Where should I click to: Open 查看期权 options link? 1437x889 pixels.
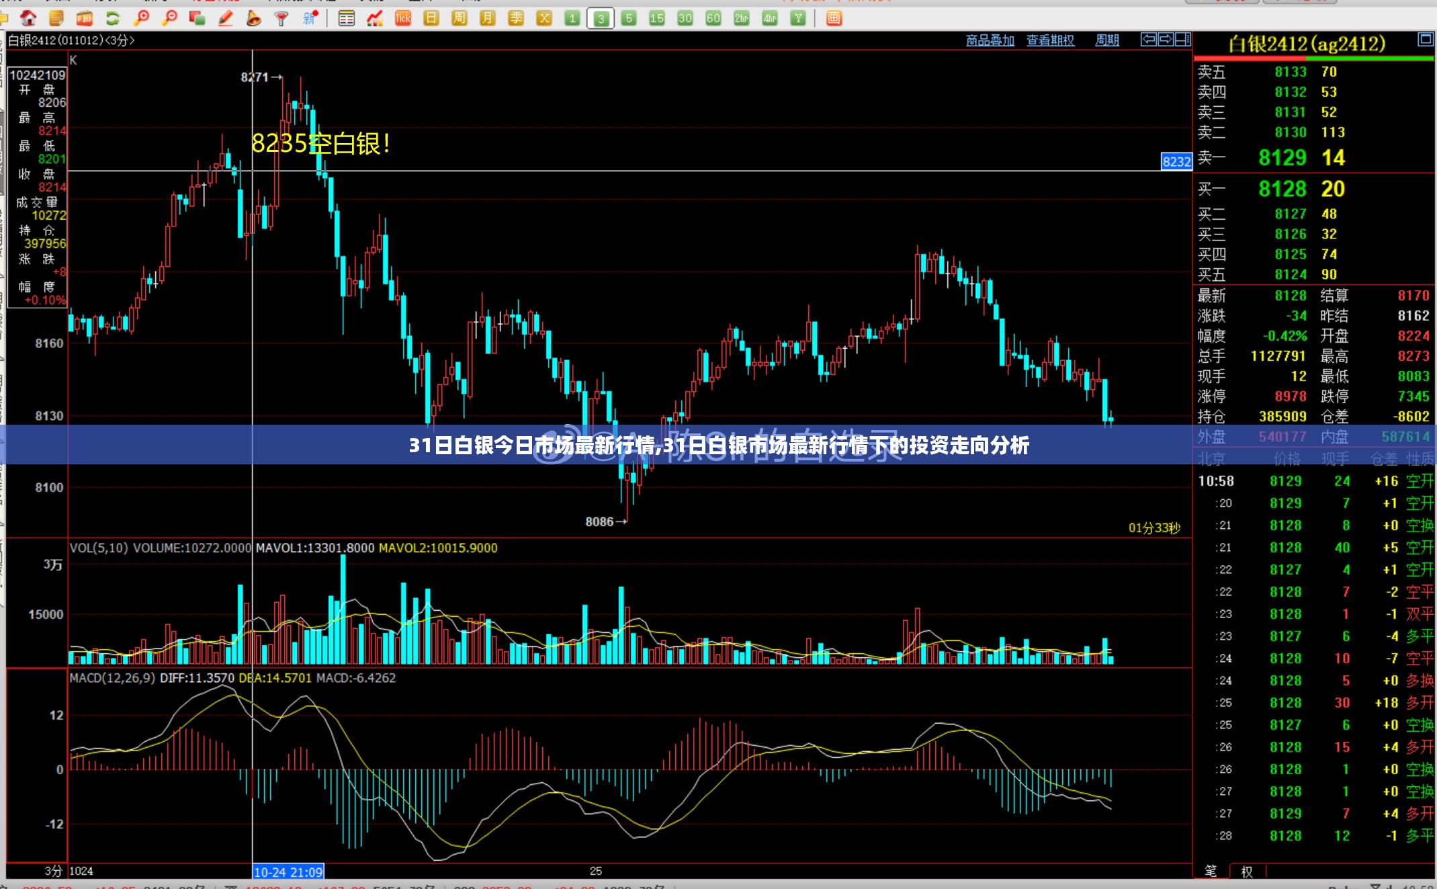tap(1051, 40)
